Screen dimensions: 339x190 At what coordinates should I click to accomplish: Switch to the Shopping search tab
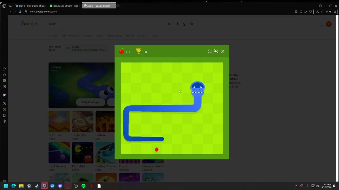(x=74, y=36)
